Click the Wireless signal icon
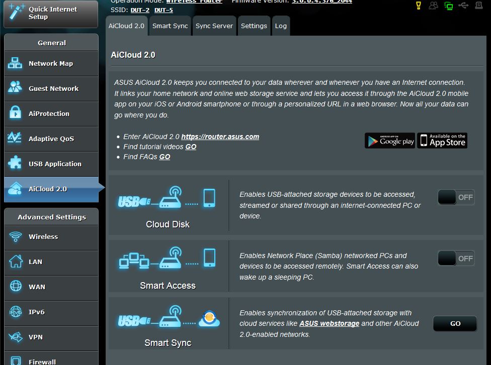The image size is (491, 365). [x=15, y=236]
